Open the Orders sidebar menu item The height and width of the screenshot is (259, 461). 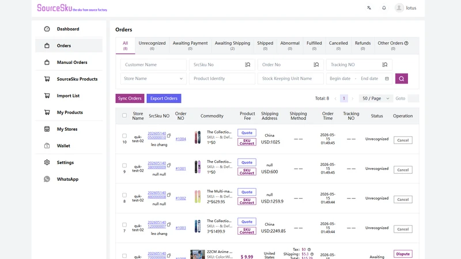click(x=69, y=45)
